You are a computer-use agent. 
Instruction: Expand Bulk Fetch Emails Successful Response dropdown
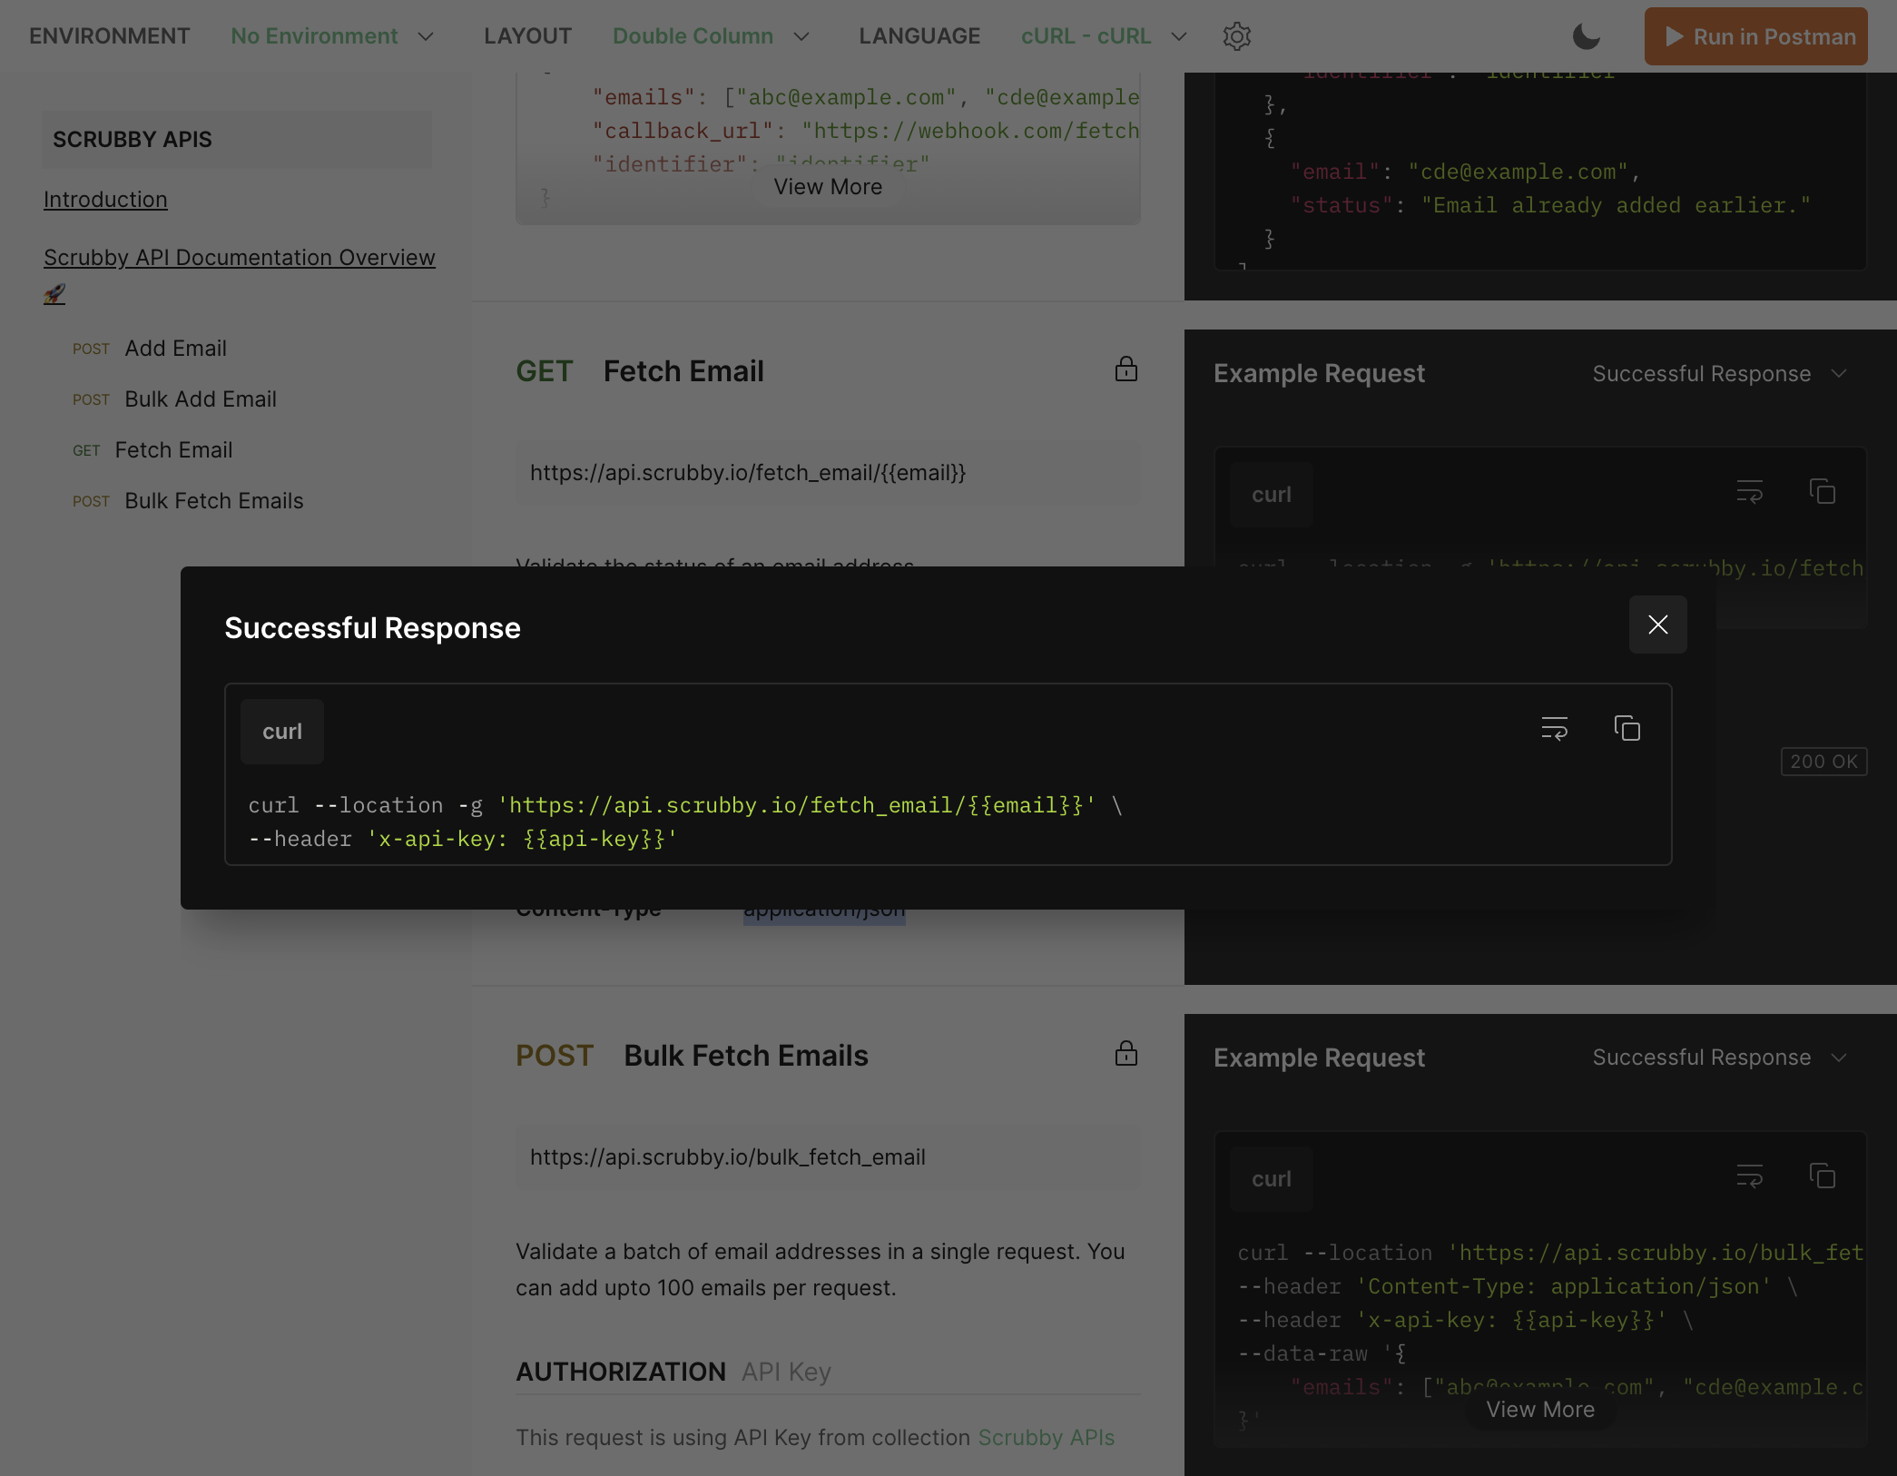coord(1720,1058)
